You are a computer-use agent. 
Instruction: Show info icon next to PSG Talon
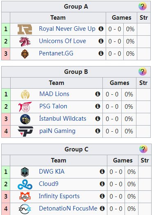(x=98, y=106)
